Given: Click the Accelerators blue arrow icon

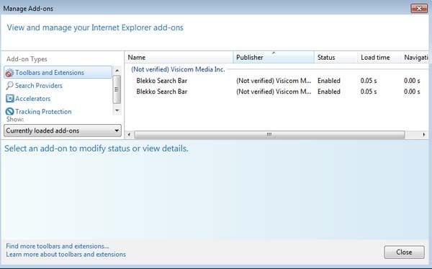Looking at the screenshot, I should pos(9,99).
